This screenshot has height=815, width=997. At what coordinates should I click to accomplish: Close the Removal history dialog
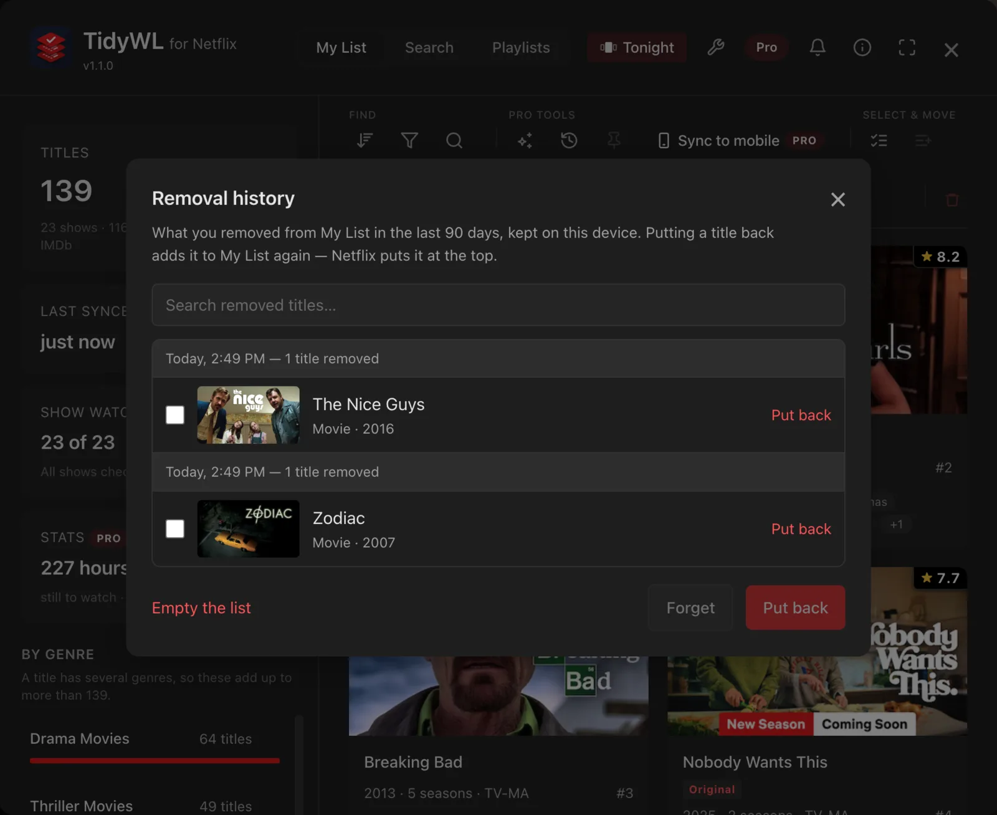[x=838, y=199]
